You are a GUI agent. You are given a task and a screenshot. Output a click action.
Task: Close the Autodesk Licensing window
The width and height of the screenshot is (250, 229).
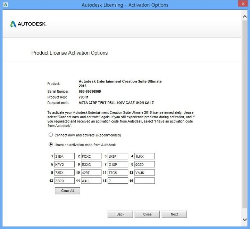tap(243, 3)
